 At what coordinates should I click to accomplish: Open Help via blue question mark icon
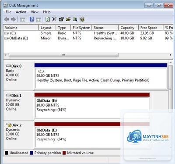coord(31,19)
